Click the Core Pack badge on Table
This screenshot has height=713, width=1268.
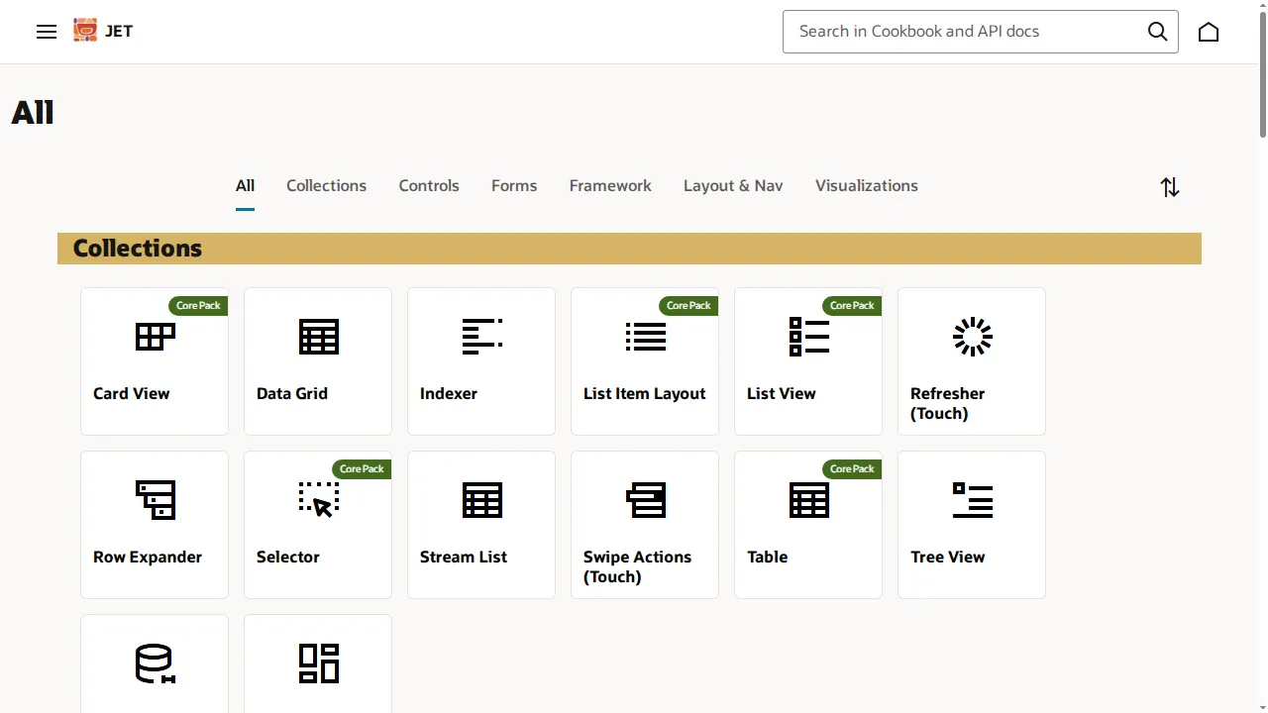click(852, 469)
